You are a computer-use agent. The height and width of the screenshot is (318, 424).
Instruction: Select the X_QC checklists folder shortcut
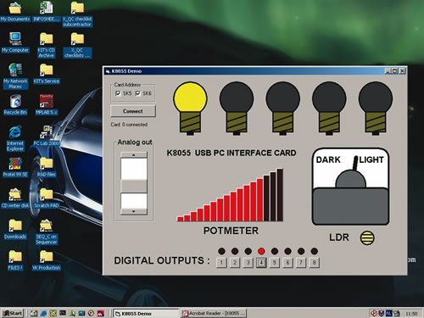pos(77,46)
